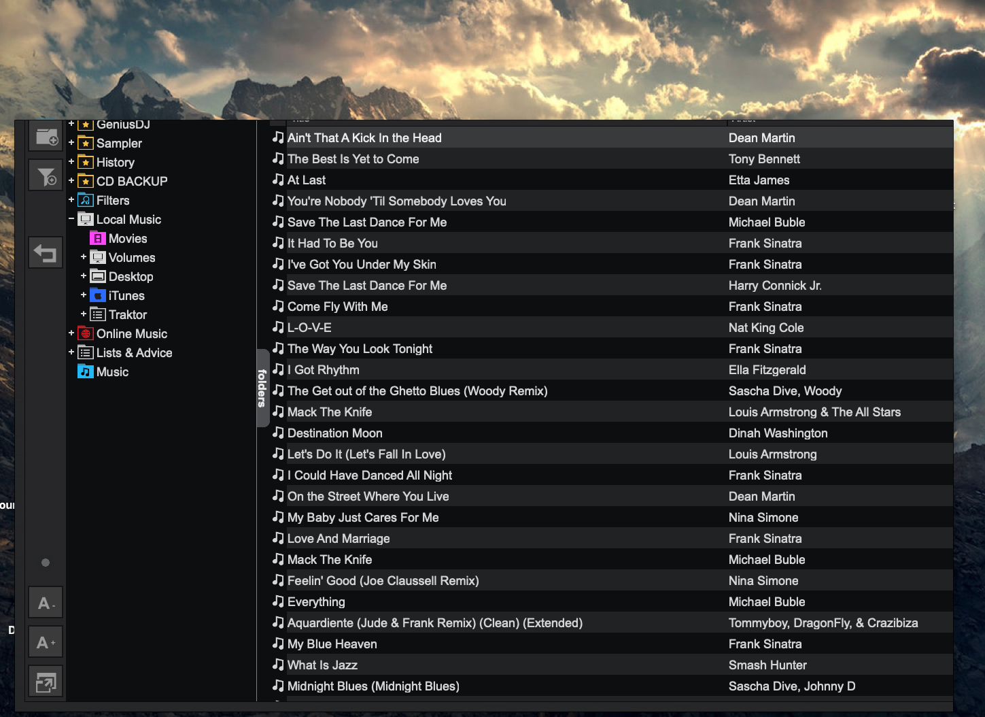Click the red Online Music globe icon

(86, 333)
